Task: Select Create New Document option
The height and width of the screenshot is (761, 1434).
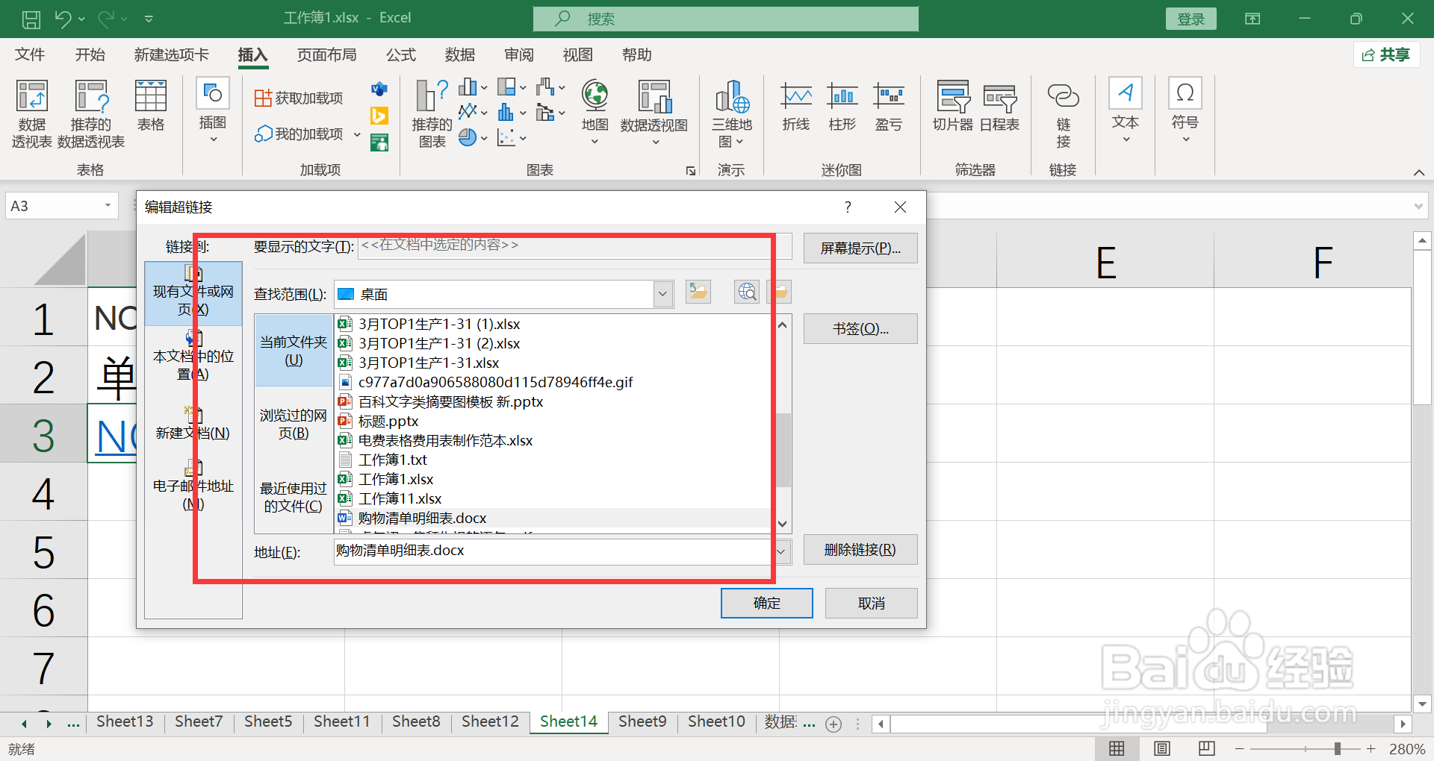Action: [193, 425]
